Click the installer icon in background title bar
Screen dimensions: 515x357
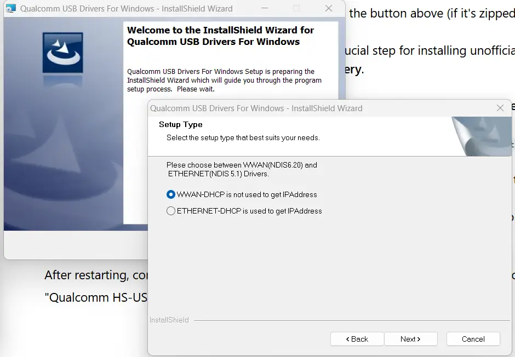point(11,9)
